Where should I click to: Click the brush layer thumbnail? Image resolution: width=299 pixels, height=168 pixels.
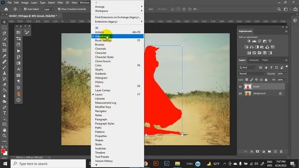248,87
